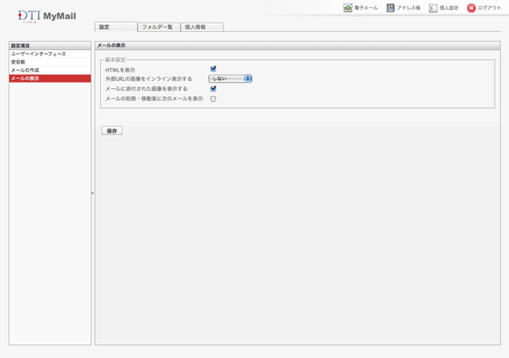The image size is (509, 358).
Task: Click the 電子メール text link
Action: pos(366,8)
